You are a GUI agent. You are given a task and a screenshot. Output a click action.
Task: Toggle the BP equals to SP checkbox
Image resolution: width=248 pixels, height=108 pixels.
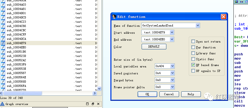pyautogui.click(x=193, y=71)
